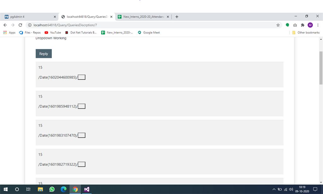Click the speaker icon in the system tray

click(291, 189)
